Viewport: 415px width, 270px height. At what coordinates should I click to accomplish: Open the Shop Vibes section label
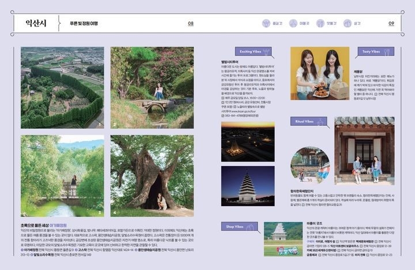point(236,227)
